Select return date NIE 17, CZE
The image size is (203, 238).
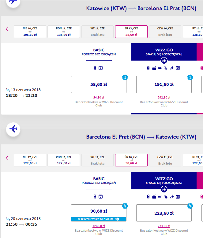coord(30,160)
